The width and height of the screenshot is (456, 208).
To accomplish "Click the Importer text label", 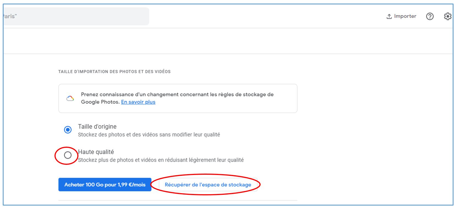I will 405,16.
